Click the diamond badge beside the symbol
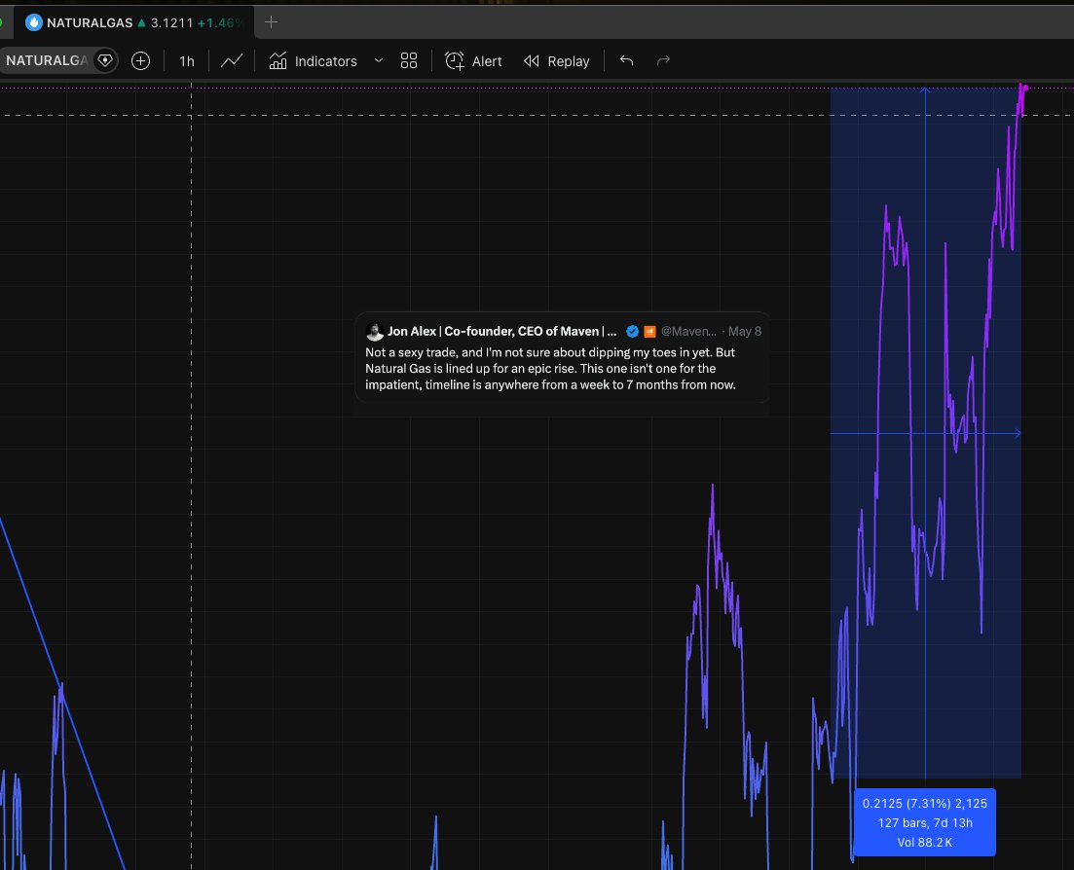 105,61
